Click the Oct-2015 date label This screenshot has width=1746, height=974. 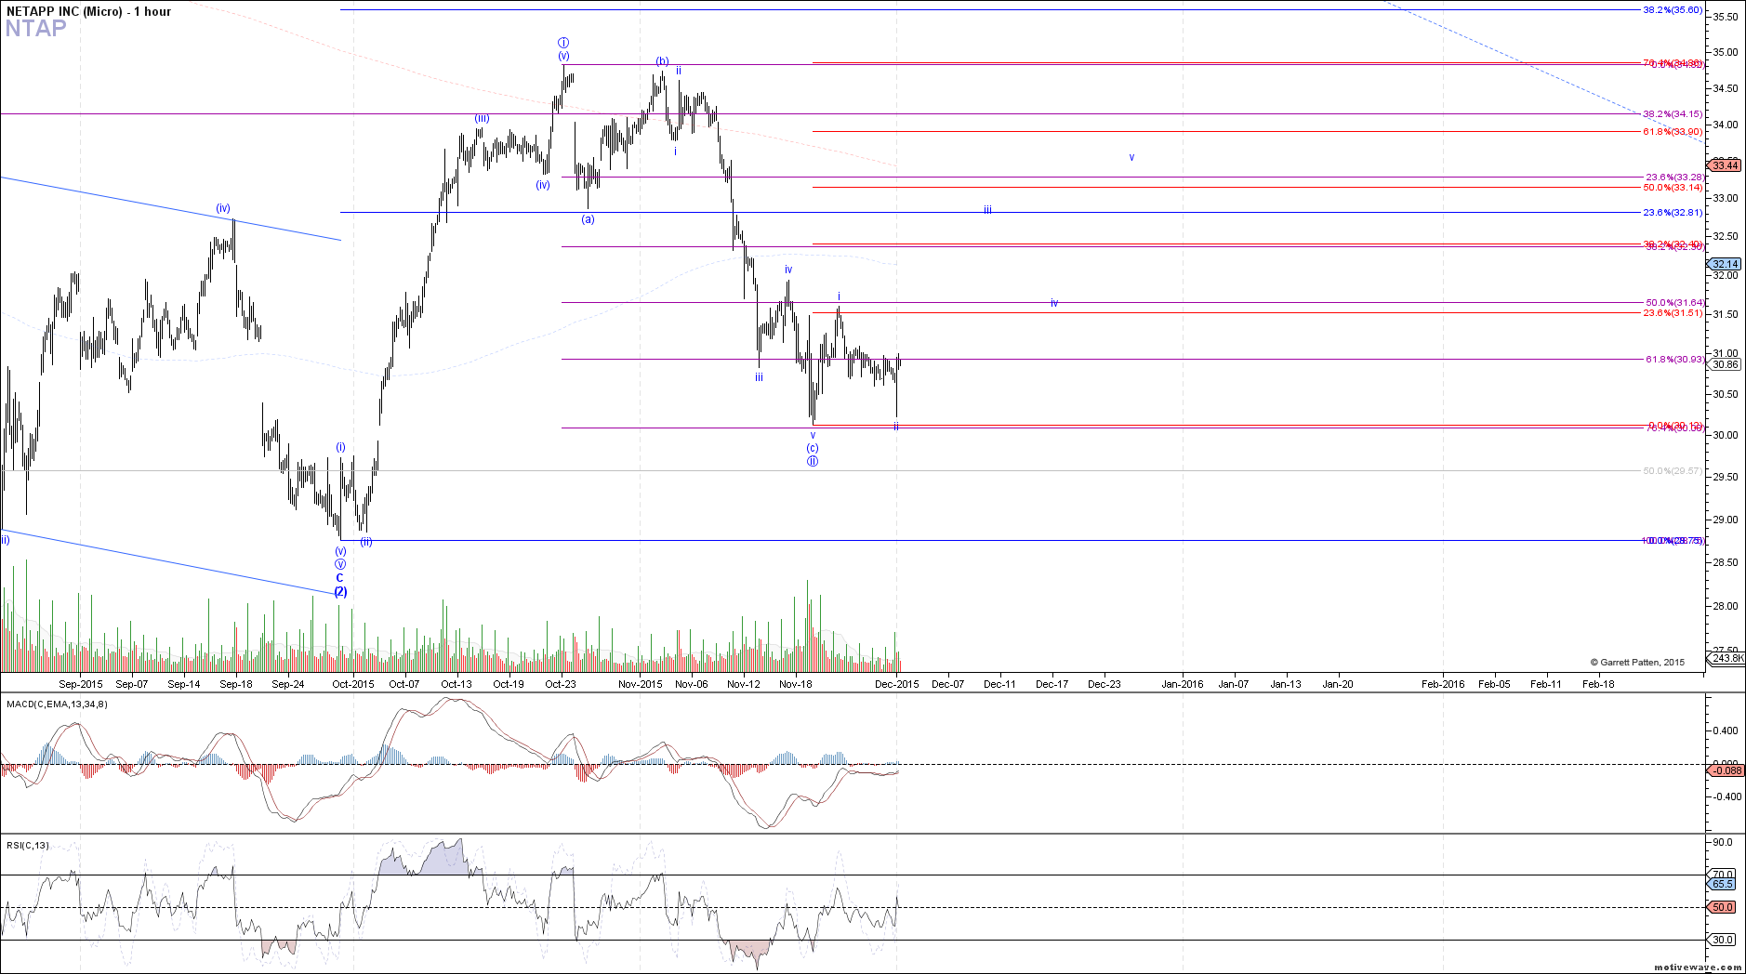coord(353,684)
